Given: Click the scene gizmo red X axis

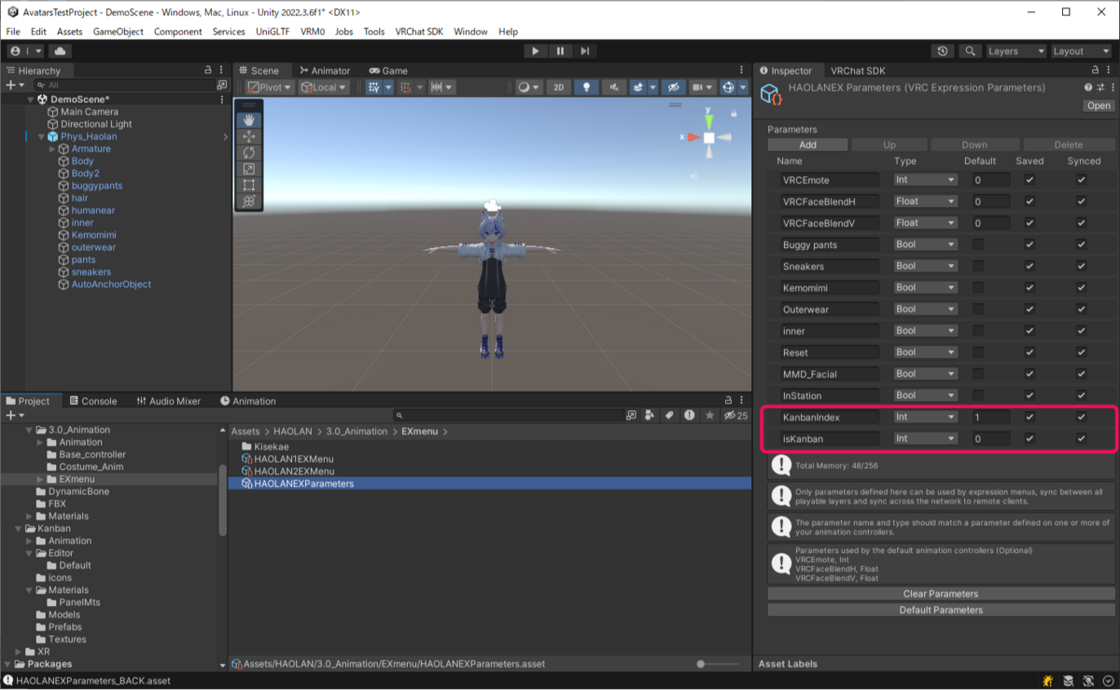Looking at the screenshot, I should point(693,138).
